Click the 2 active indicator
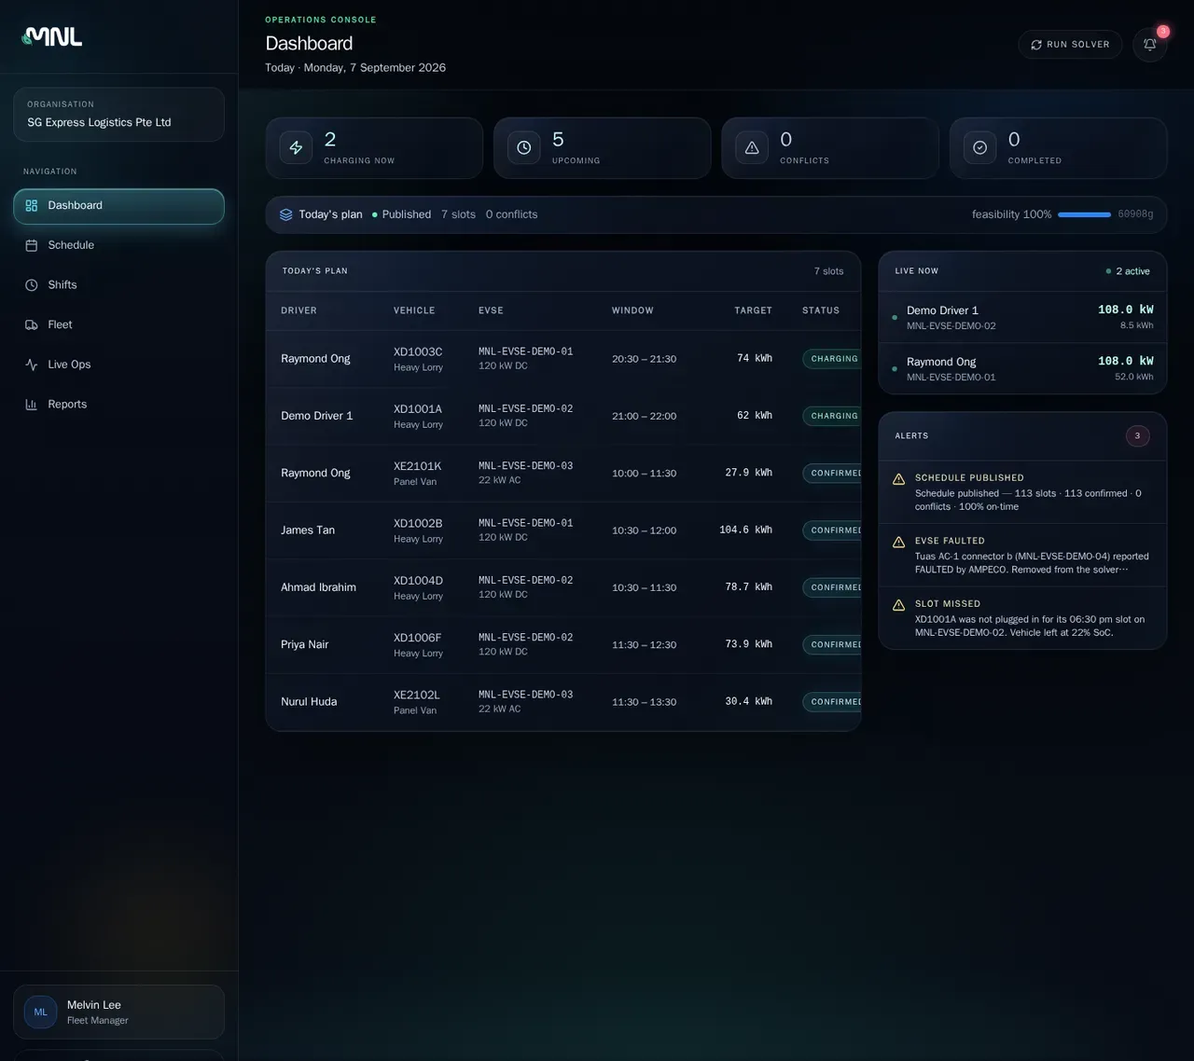 1128,271
